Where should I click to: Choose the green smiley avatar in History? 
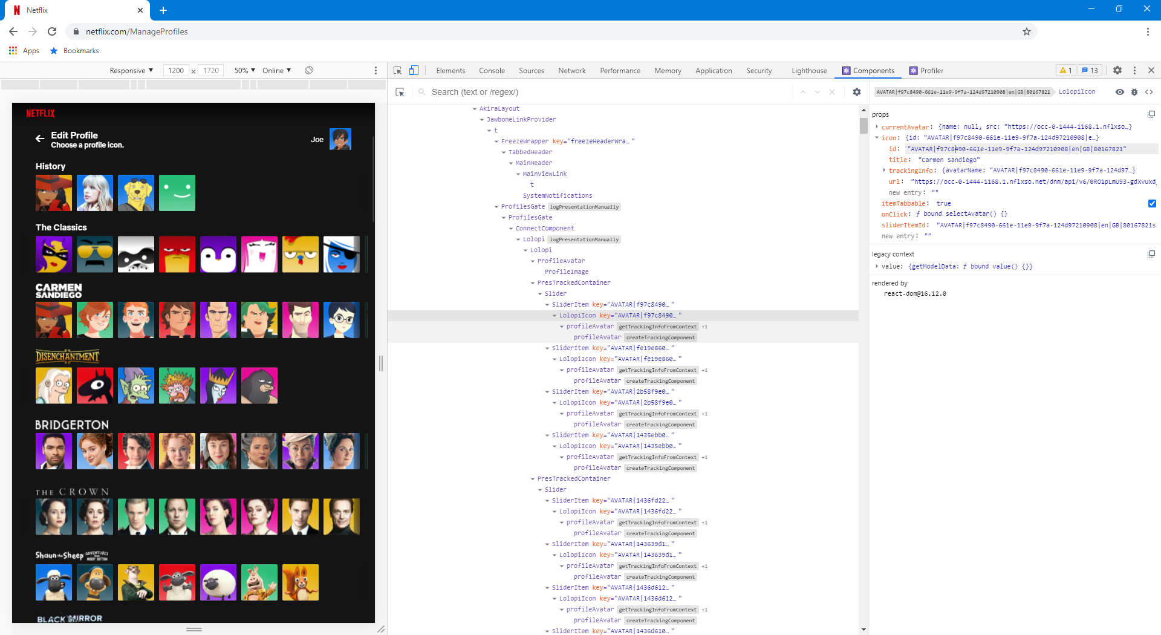coord(177,193)
